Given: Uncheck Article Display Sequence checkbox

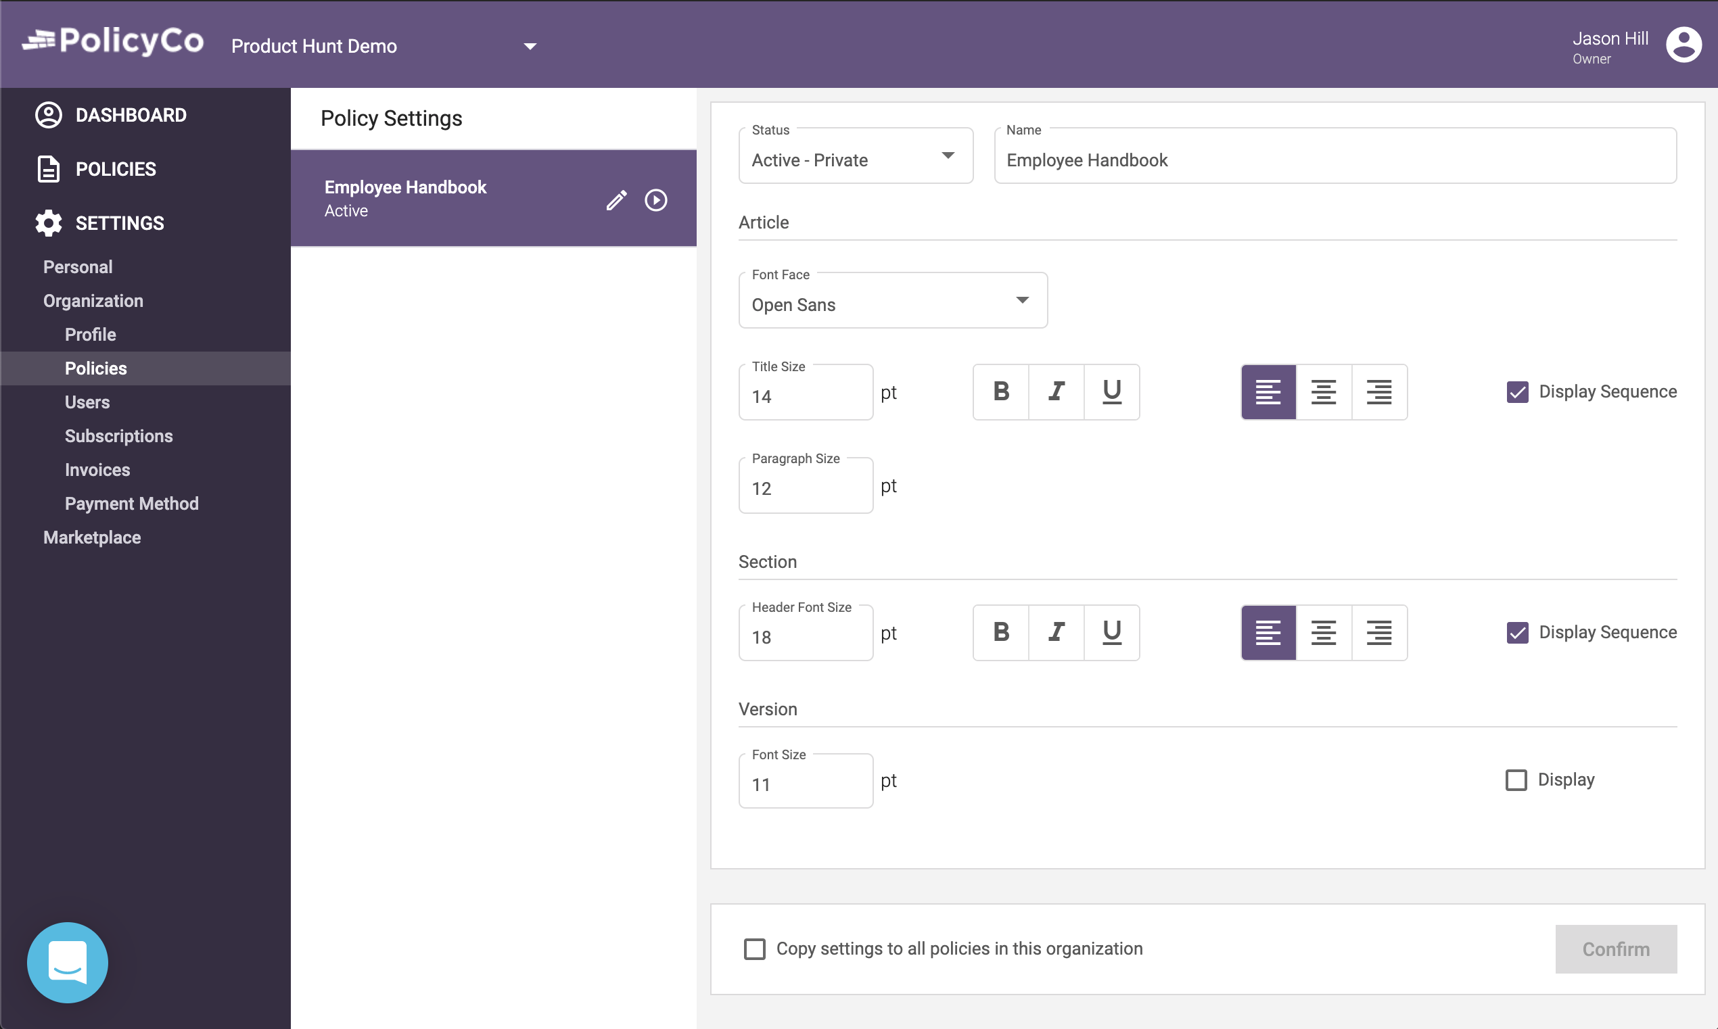Looking at the screenshot, I should pyautogui.click(x=1517, y=391).
